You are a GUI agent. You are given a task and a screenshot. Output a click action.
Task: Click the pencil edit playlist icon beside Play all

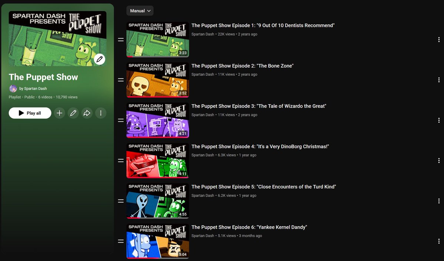(x=73, y=113)
